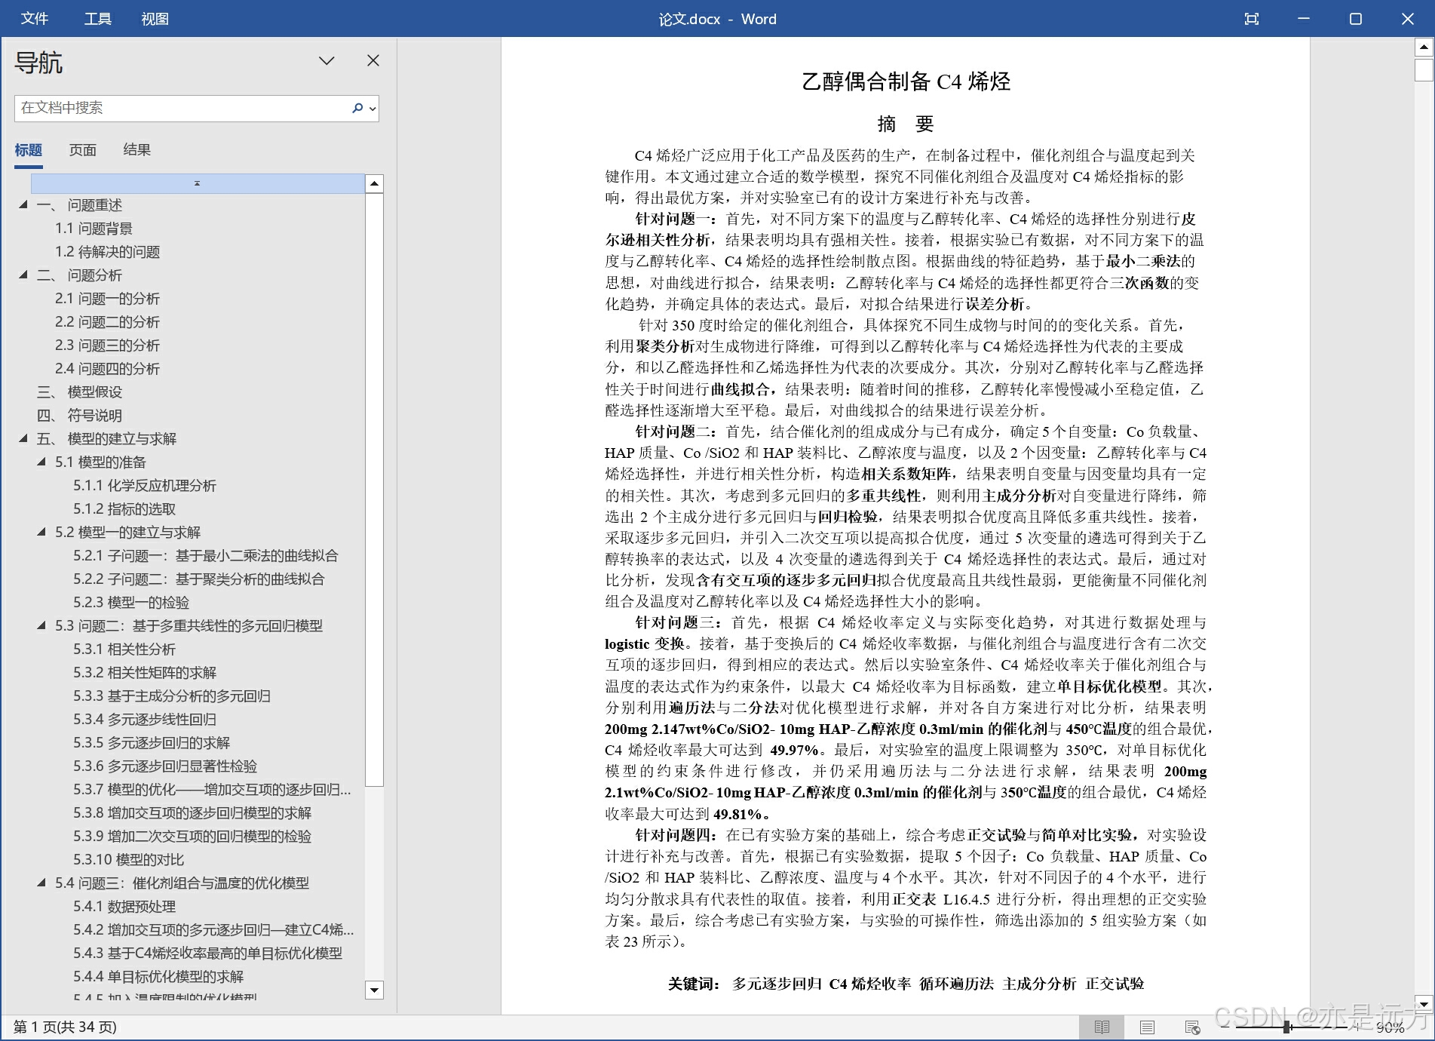Screen dimensions: 1435x1041
Task: Navigate to heading '2.4 问题四的分析'
Action: coord(107,369)
